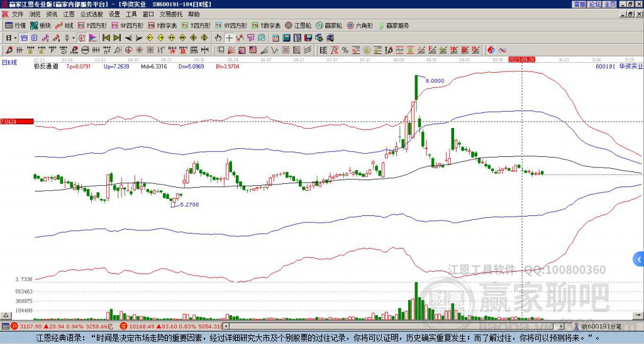This screenshot has height=344, width=644.
Task: Click the triangle ruler angle tool
Action: tap(118, 50)
